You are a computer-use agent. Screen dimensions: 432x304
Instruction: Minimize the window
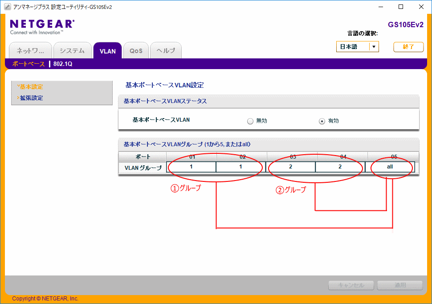[x=381, y=7]
